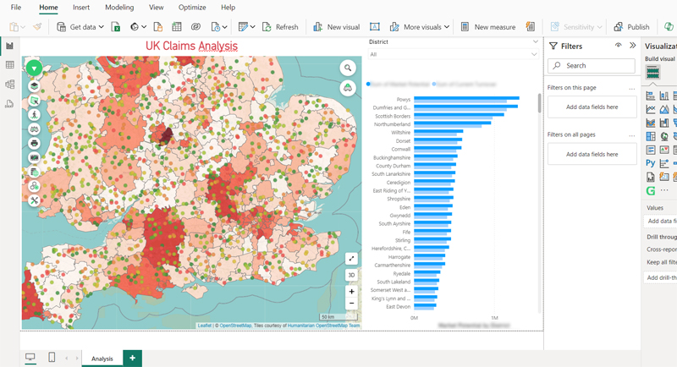677x367 pixels.
Task: Zoom out on the map
Action: (351, 304)
